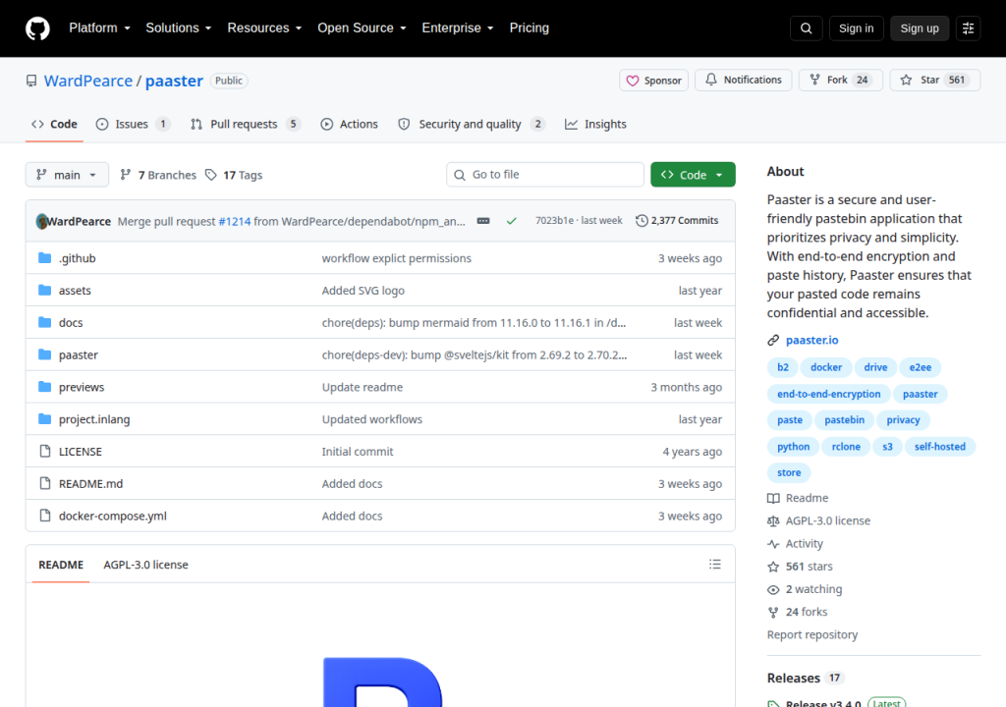This screenshot has height=707, width=1006.
Task: Open the Open Source dropdown menu
Action: 362,28
